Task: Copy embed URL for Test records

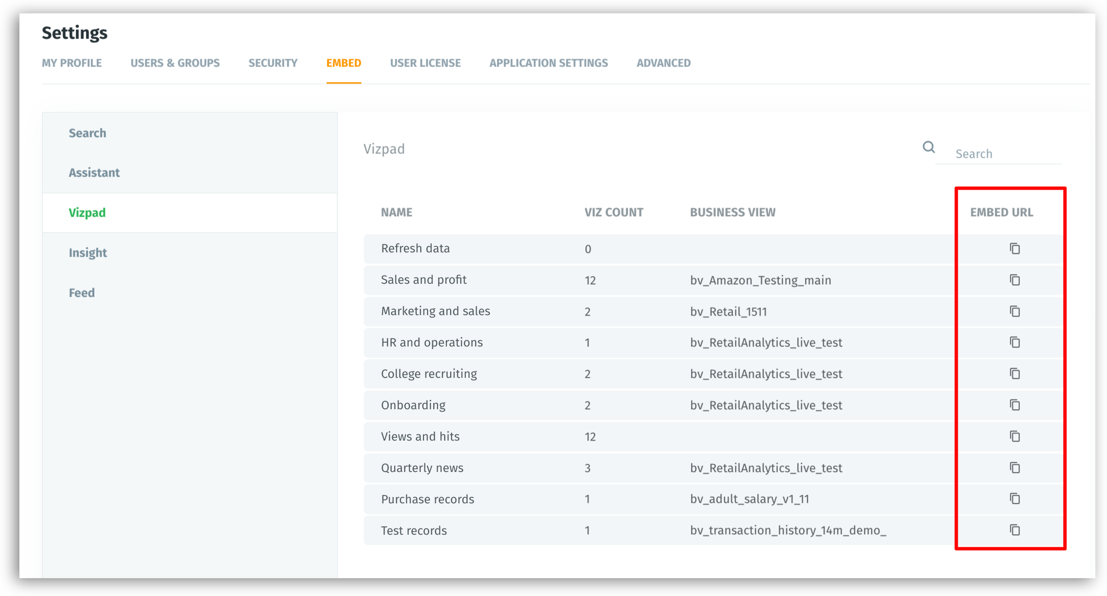Action: [x=1015, y=530]
